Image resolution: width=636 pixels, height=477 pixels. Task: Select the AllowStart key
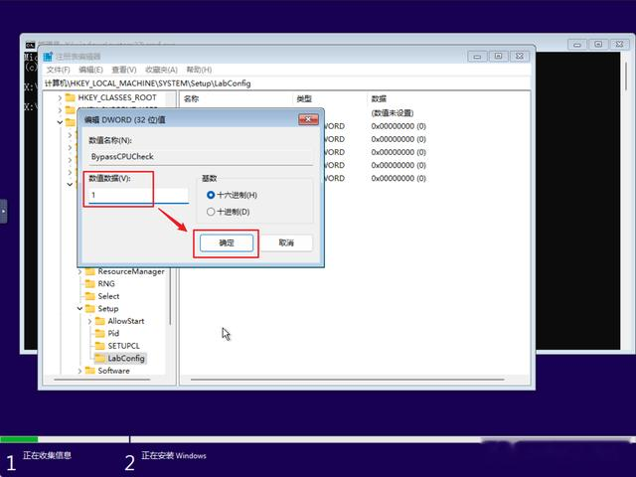[126, 321]
